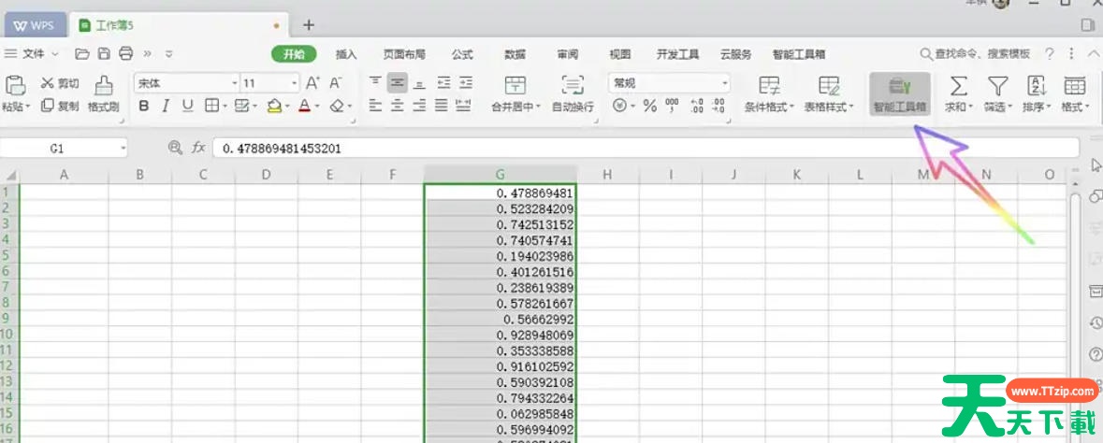The image size is (1103, 443).
Task: Click the Merge and Center (合并居中) icon
Action: point(515,85)
